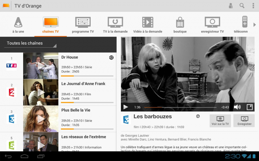This screenshot has width=259, height=161.
Task: Open the "programme TV" tab
Action: tap(83, 25)
